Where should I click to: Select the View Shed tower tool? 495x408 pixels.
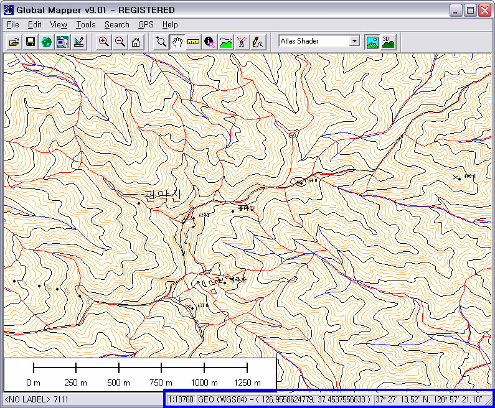click(242, 42)
